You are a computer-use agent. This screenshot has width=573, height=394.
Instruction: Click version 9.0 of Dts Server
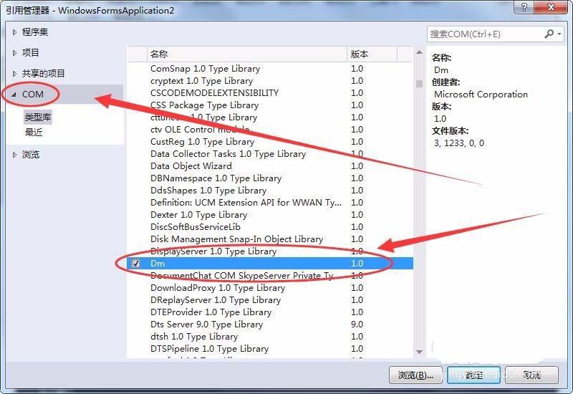coord(357,325)
